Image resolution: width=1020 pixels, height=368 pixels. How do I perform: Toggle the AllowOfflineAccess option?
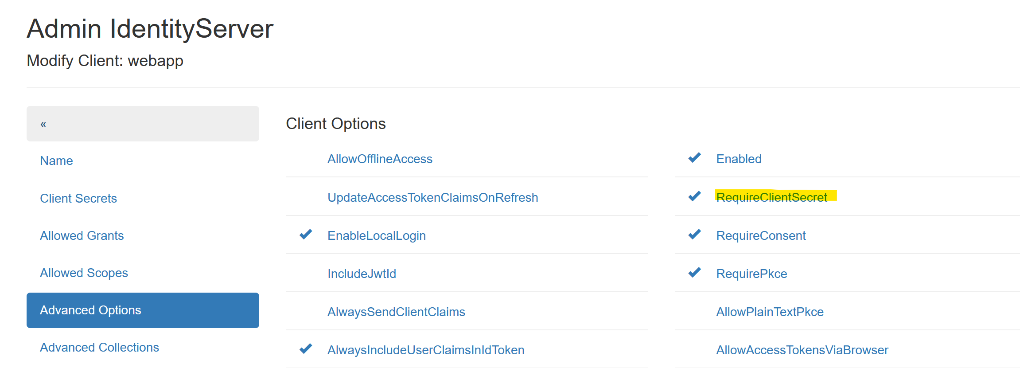380,159
